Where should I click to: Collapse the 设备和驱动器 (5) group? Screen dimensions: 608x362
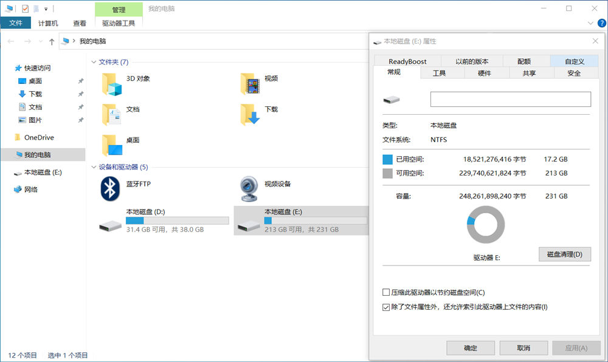coord(94,167)
